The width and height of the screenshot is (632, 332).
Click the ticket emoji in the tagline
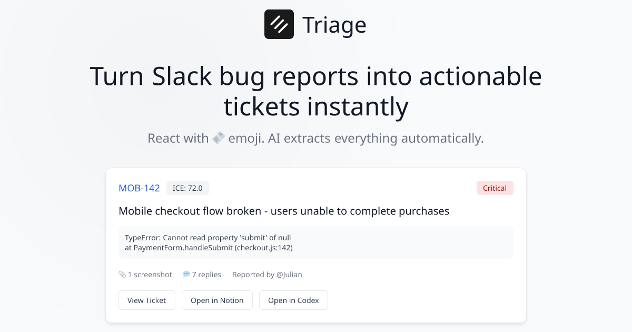point(218,138)
